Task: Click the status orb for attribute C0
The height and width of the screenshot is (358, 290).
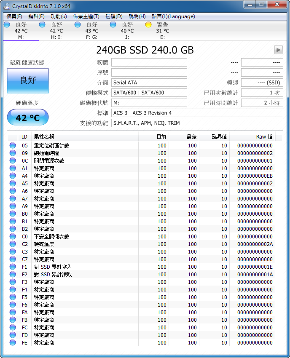Action: (x=13, y=236)
